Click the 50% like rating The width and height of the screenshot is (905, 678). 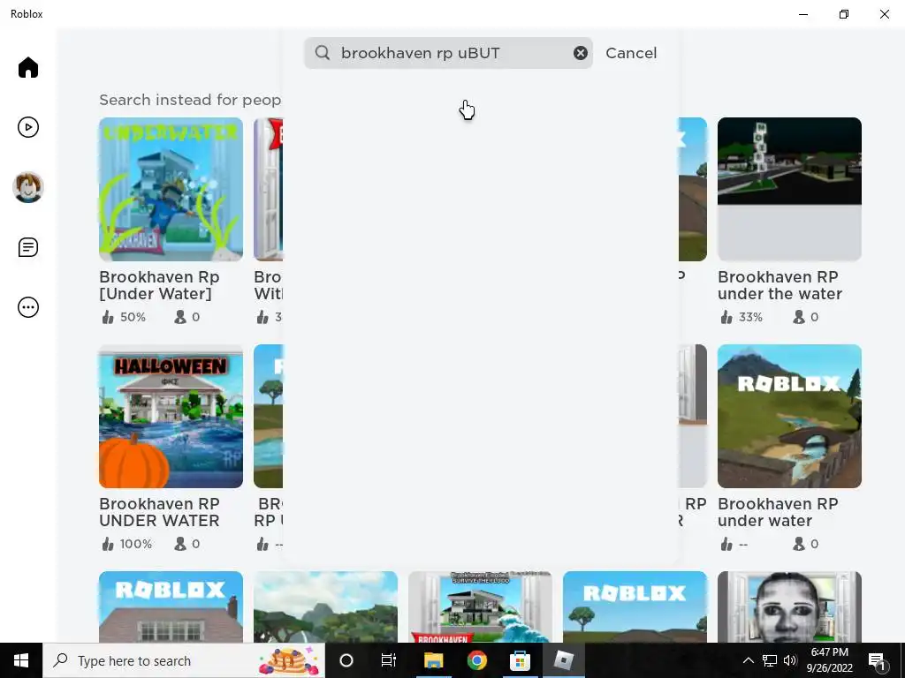pyautogui.click(x=124, y=317)
